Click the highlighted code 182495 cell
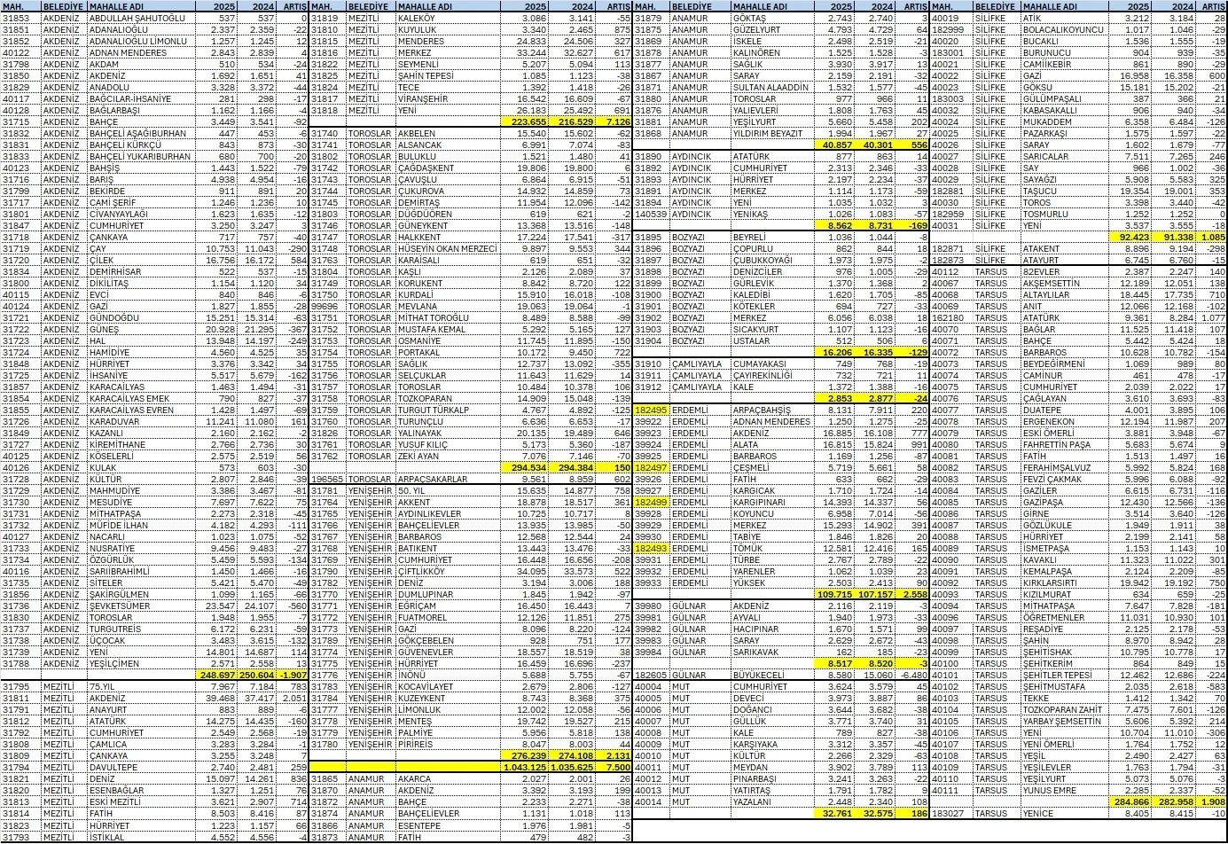The width and height of the screenshot is (1228, 844). point(651,410)
